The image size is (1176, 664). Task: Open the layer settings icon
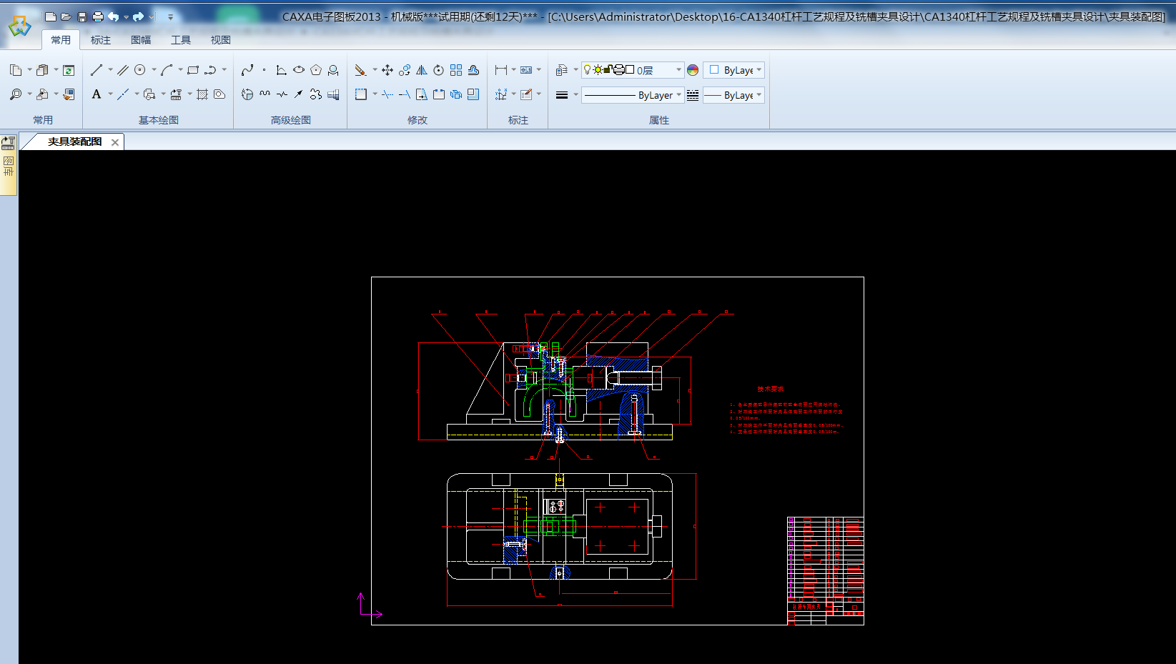click(562, 70)
